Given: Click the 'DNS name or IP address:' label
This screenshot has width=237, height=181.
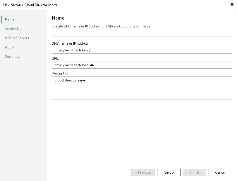Looking at the screenshot, I should click(71, 43).
